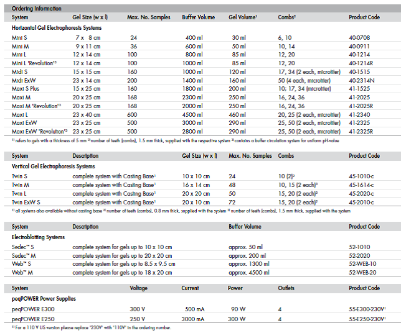Image resolution: width=401 pixels, height=333 pixels.
Task: Click the Mini M system name
Action: click(20, 47)
